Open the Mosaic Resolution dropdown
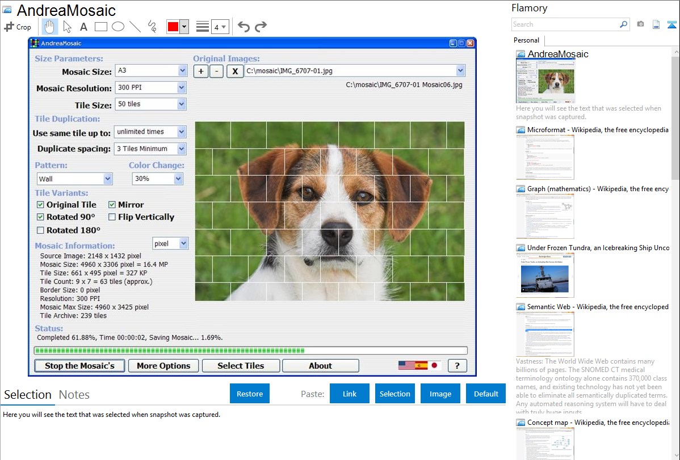This screenshot has width=680, height=460. tap(182, 87)
